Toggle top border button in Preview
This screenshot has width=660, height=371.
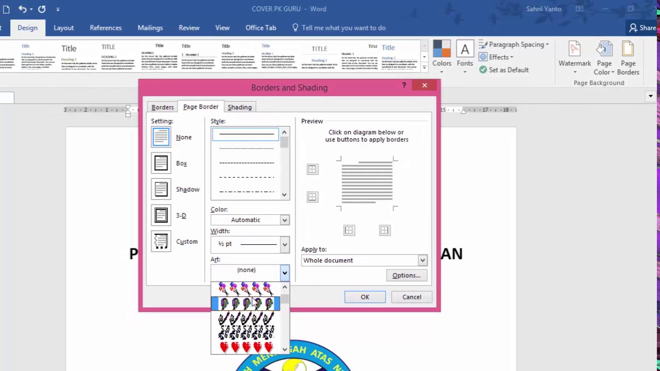[x=312, y=170]
